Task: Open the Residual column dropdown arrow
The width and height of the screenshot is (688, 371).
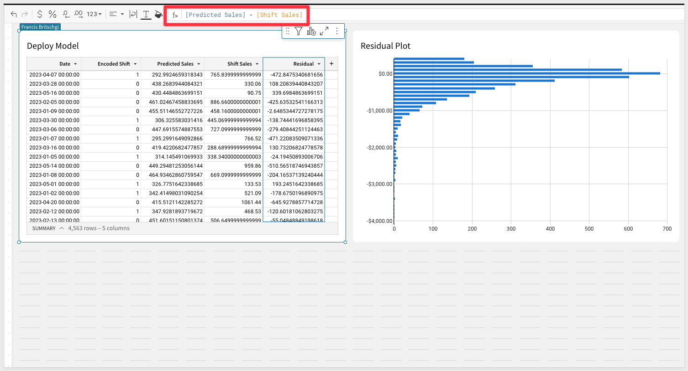Action: point(319,64)
